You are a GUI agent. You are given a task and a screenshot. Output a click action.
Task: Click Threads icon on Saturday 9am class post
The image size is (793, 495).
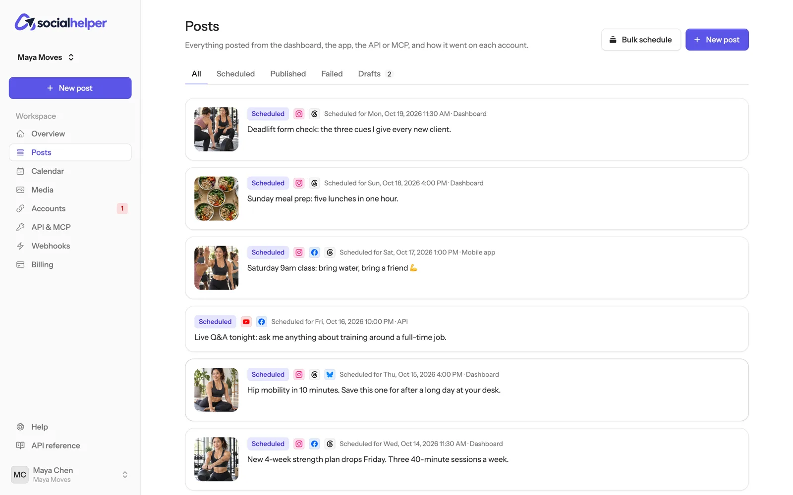330,252
